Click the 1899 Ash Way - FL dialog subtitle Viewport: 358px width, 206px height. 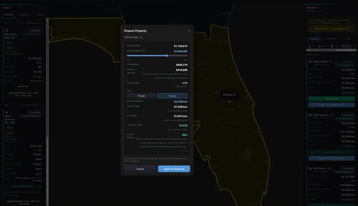pyautogui.click(x=133, y=37)
